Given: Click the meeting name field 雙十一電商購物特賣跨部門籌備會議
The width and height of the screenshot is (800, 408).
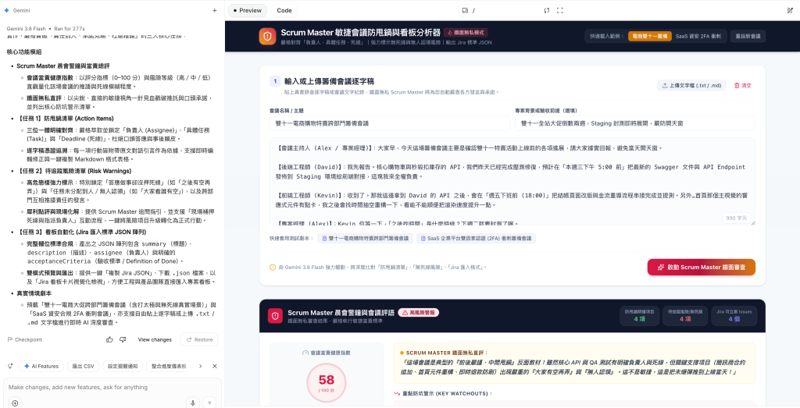Looking at the screenshot, I should point(389,123).
